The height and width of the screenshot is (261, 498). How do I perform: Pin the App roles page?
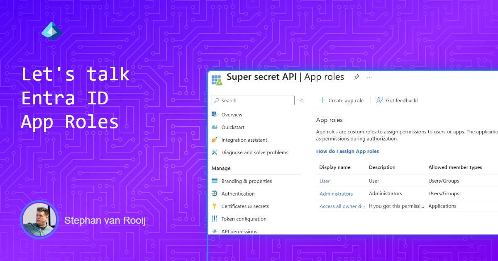tap(356, 77)
